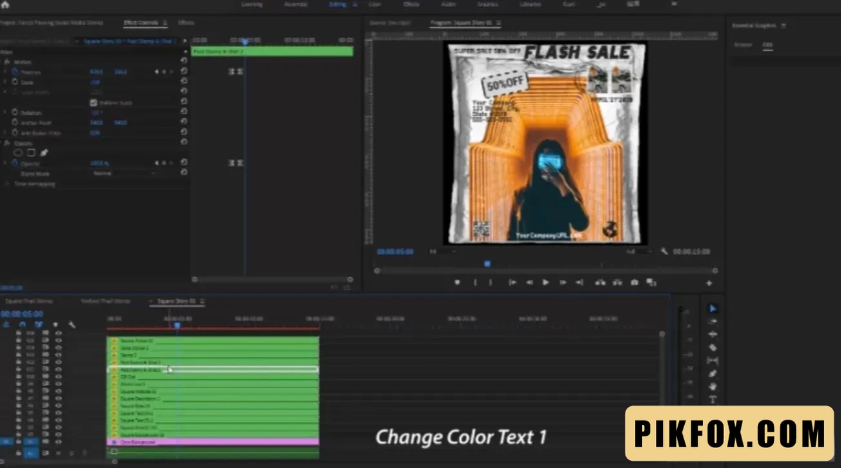The image size is (841, 468).
Task: Switch to the Assembly workspace
Action: [296, 4]
